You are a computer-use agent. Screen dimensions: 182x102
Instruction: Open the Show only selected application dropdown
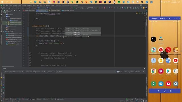(134, 72)
